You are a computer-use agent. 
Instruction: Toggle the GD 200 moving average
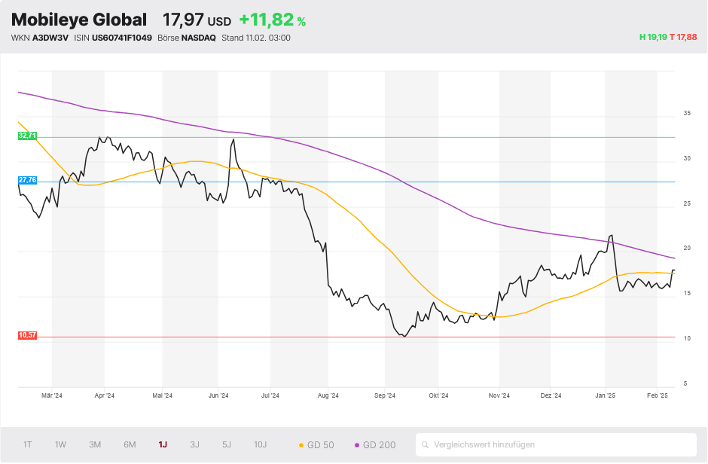375,445
